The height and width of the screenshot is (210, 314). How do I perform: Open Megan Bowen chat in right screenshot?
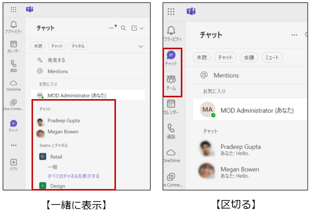(x=229, y=172)
